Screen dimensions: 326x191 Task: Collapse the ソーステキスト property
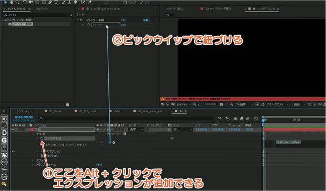tap(38, 138)
